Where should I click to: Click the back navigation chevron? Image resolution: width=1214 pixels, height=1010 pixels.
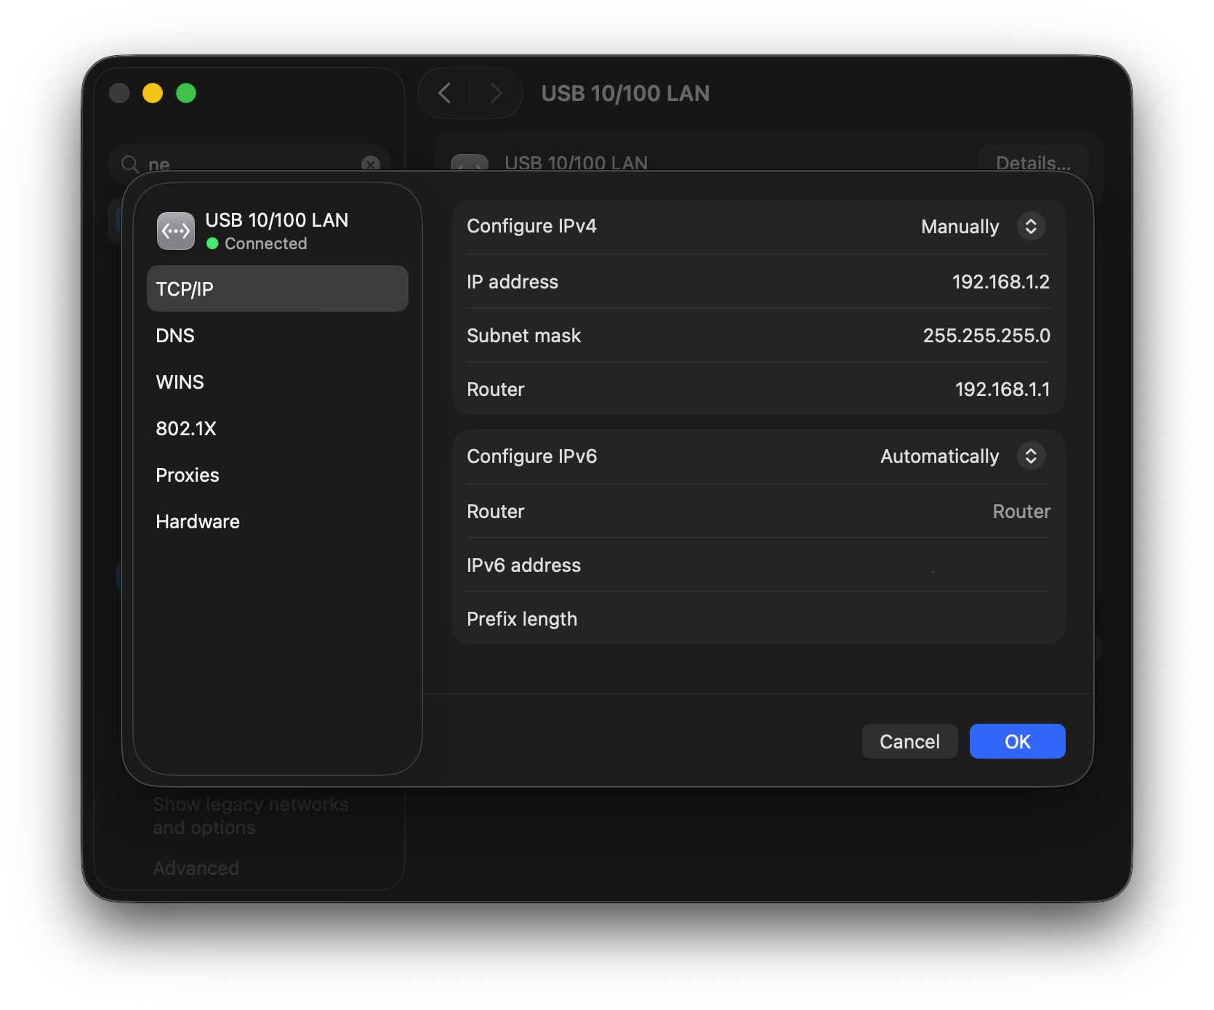[445, 93]
